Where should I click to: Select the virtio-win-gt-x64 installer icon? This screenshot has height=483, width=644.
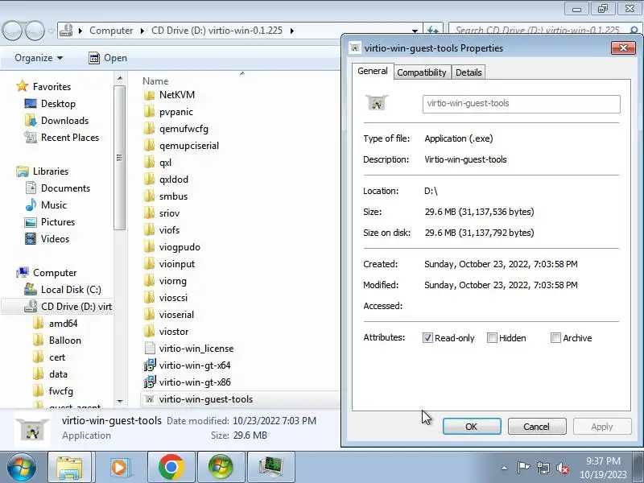coord(150,365)
